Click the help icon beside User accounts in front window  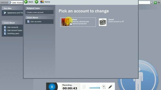pyautogui.click(x=28, y=21)
